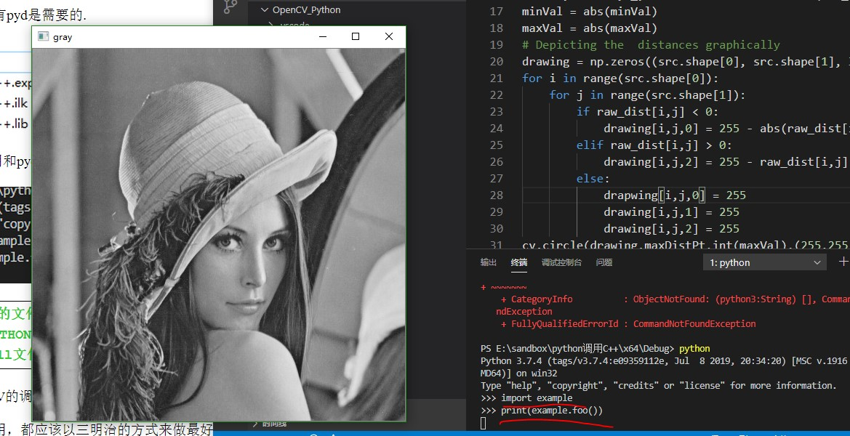
Task: Click 'import example' in the terminal
Action: pos(537,398)
